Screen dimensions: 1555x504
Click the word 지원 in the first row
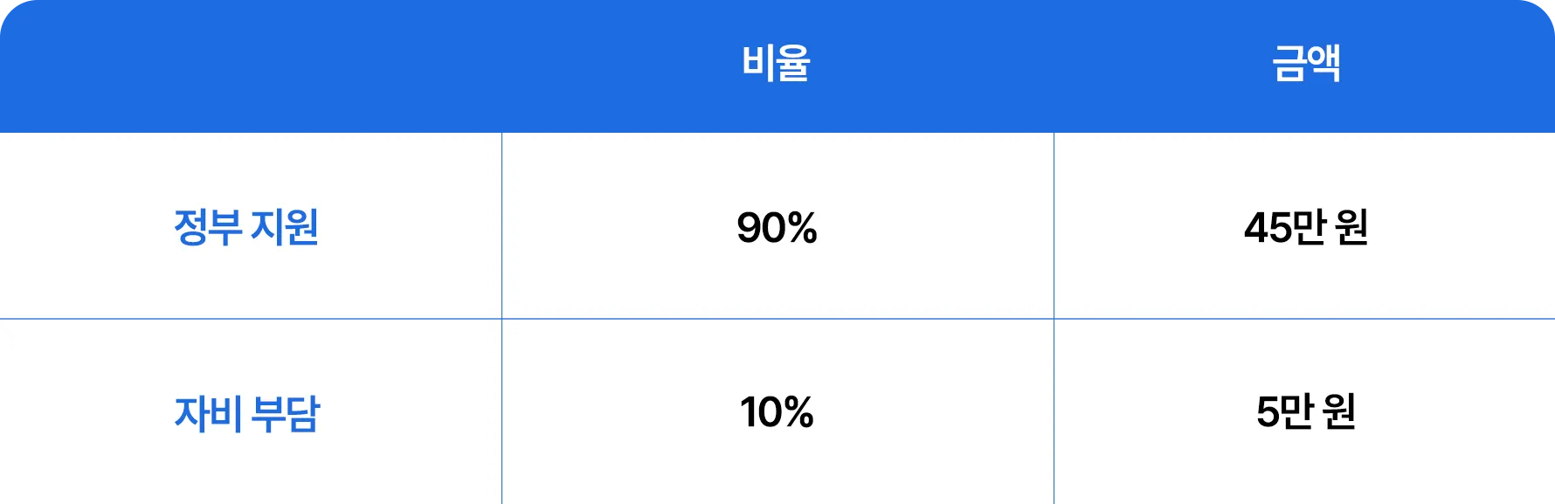pyautogui.click(x=285, y=227)
